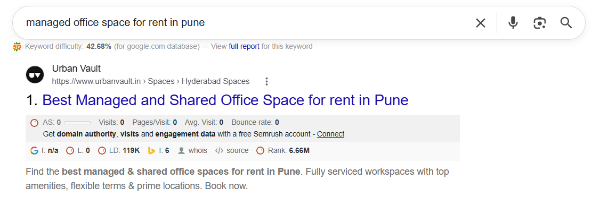Click the Urban Vault site favicon

point(35,74)
